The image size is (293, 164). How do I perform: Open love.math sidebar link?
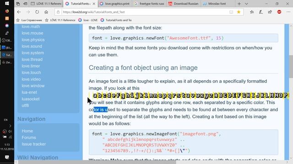pyautogui.click(x=31, y=26)
